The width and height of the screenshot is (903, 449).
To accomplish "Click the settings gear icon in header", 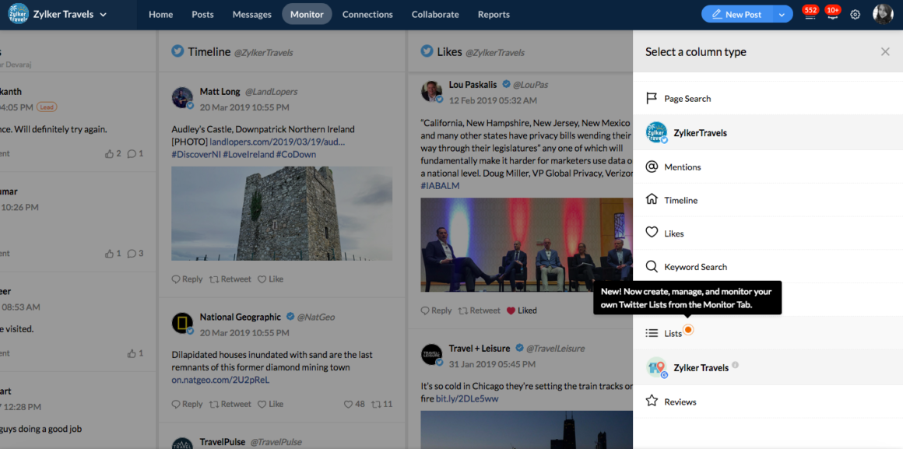I will point(855,15).
